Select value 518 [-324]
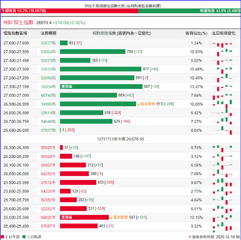 (x=113, y=113)
